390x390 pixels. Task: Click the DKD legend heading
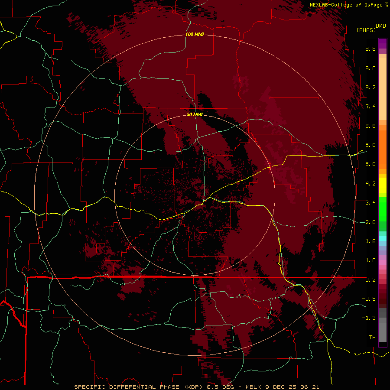[381, 26]
